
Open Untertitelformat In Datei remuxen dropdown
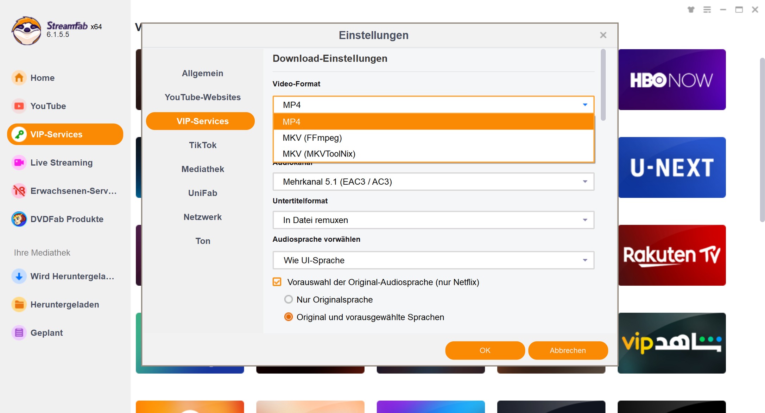point(434,220)
